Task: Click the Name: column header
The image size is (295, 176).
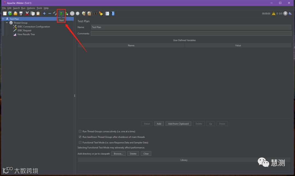Action: pos(131,45)
